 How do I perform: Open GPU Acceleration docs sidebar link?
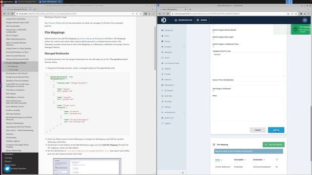click(13, 26)
